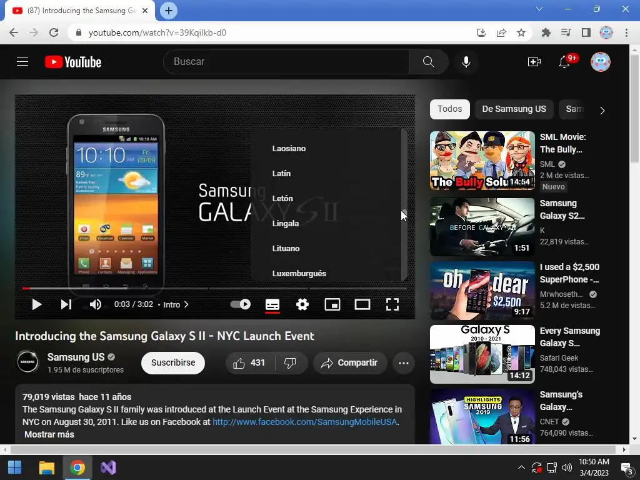The width and height of the screenshot is (640, 480).
Task: Share this page from address bar
Action: [501, 32]
